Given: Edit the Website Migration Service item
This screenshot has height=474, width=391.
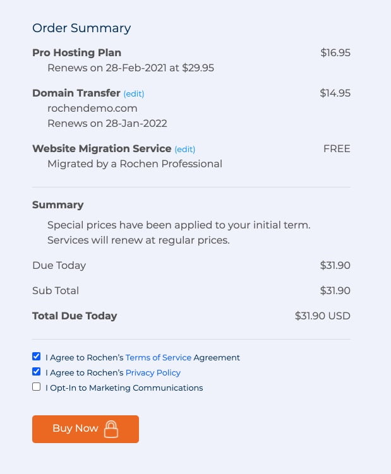Looking at the screenshot, I should pos(185,150).
